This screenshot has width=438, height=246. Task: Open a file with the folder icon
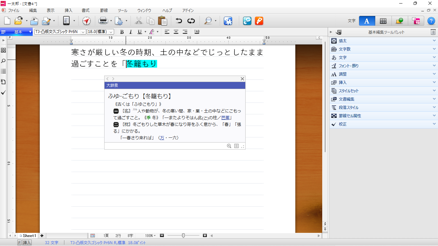[18, 21]
